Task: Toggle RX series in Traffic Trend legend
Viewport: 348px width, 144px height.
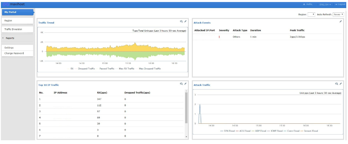Action: [x=70, y=69]
